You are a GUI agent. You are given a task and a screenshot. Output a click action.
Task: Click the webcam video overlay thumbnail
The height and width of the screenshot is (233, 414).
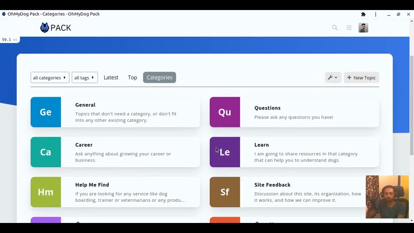tap(387, 197)
